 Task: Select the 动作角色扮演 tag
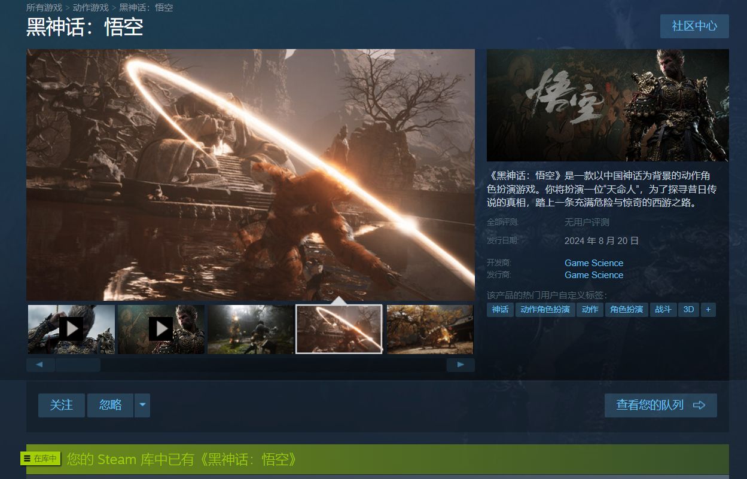545,310
